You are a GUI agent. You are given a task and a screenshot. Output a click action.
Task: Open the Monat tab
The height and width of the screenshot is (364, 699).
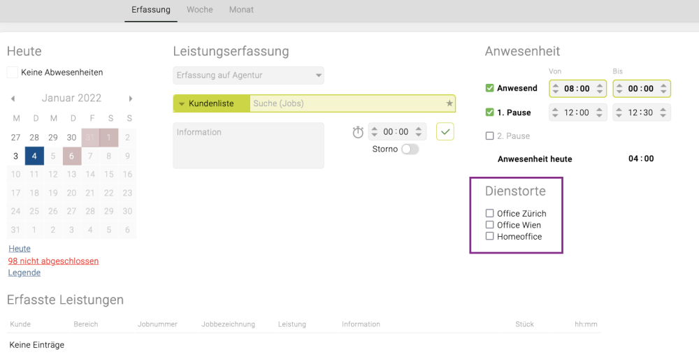coord(241,10)
